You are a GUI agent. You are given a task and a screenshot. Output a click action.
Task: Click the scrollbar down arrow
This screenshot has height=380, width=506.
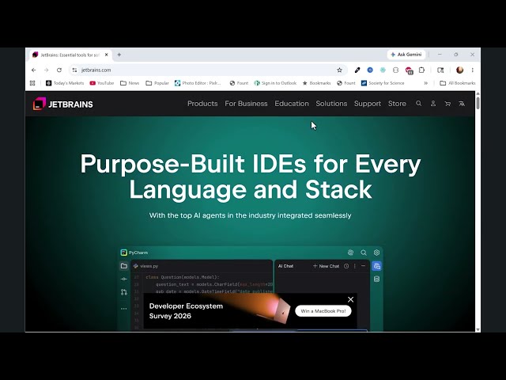point(478,329)
